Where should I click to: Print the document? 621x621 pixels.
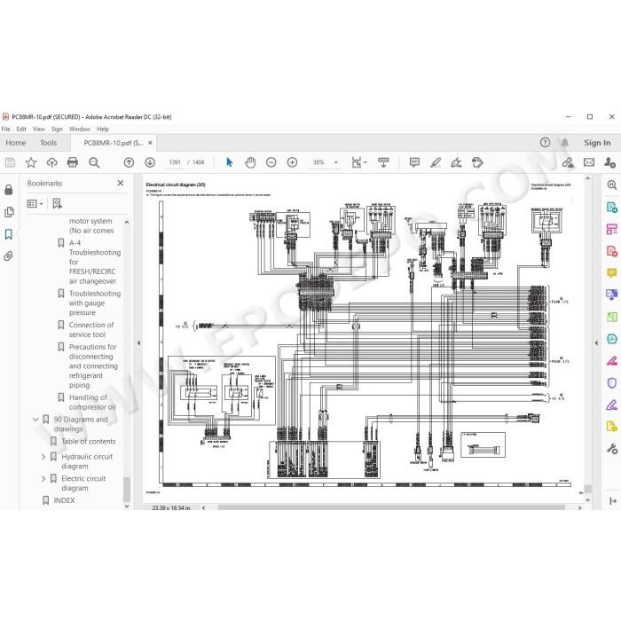(x=73, y=162)
